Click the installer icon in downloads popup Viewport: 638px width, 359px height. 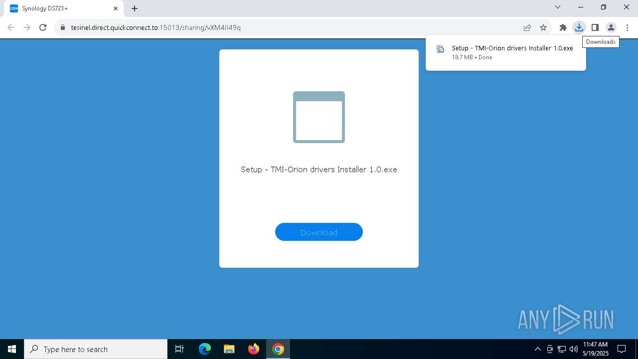tap(440, 49)
